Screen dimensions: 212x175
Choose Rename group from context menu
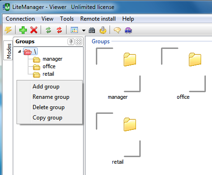click(50, 97)
